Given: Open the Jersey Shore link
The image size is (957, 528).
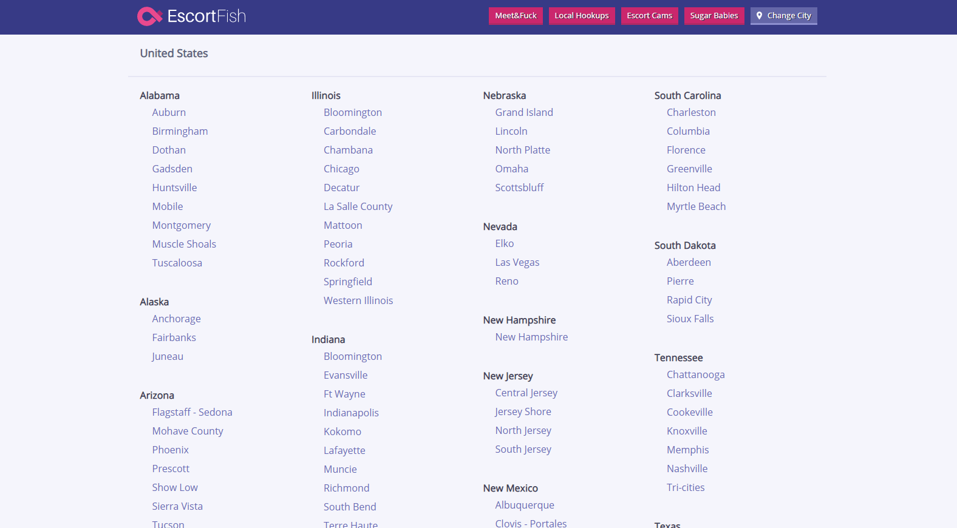Looking at the screenshot, I should (x=523, y=411).
